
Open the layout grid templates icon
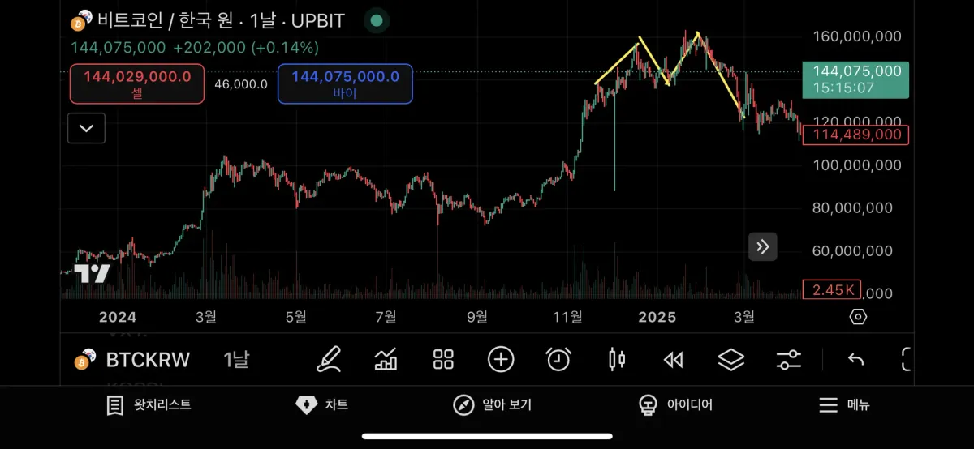[443, 359]
